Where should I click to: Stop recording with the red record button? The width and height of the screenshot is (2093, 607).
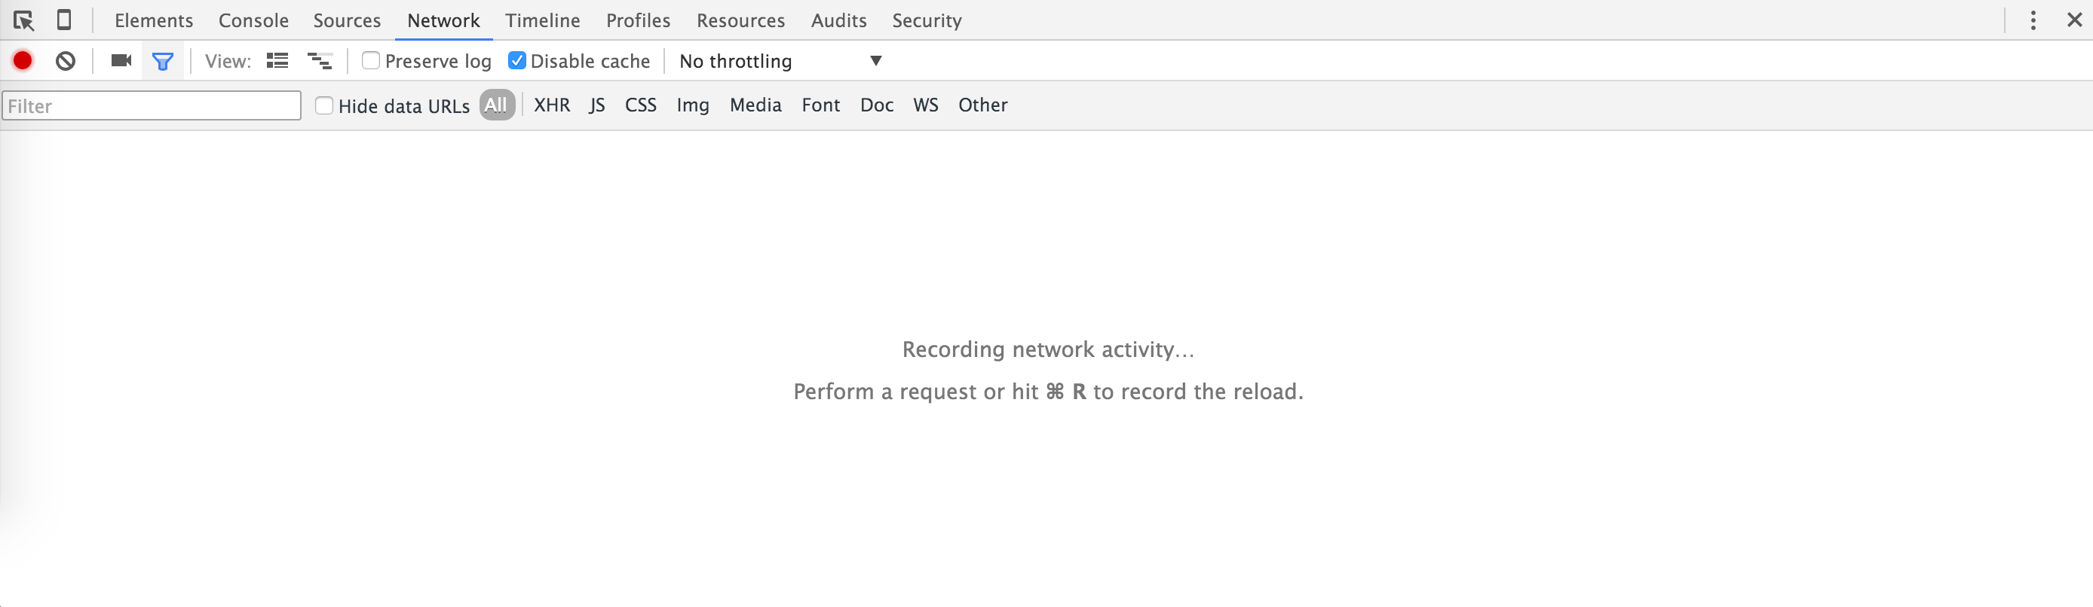[23, 61]
